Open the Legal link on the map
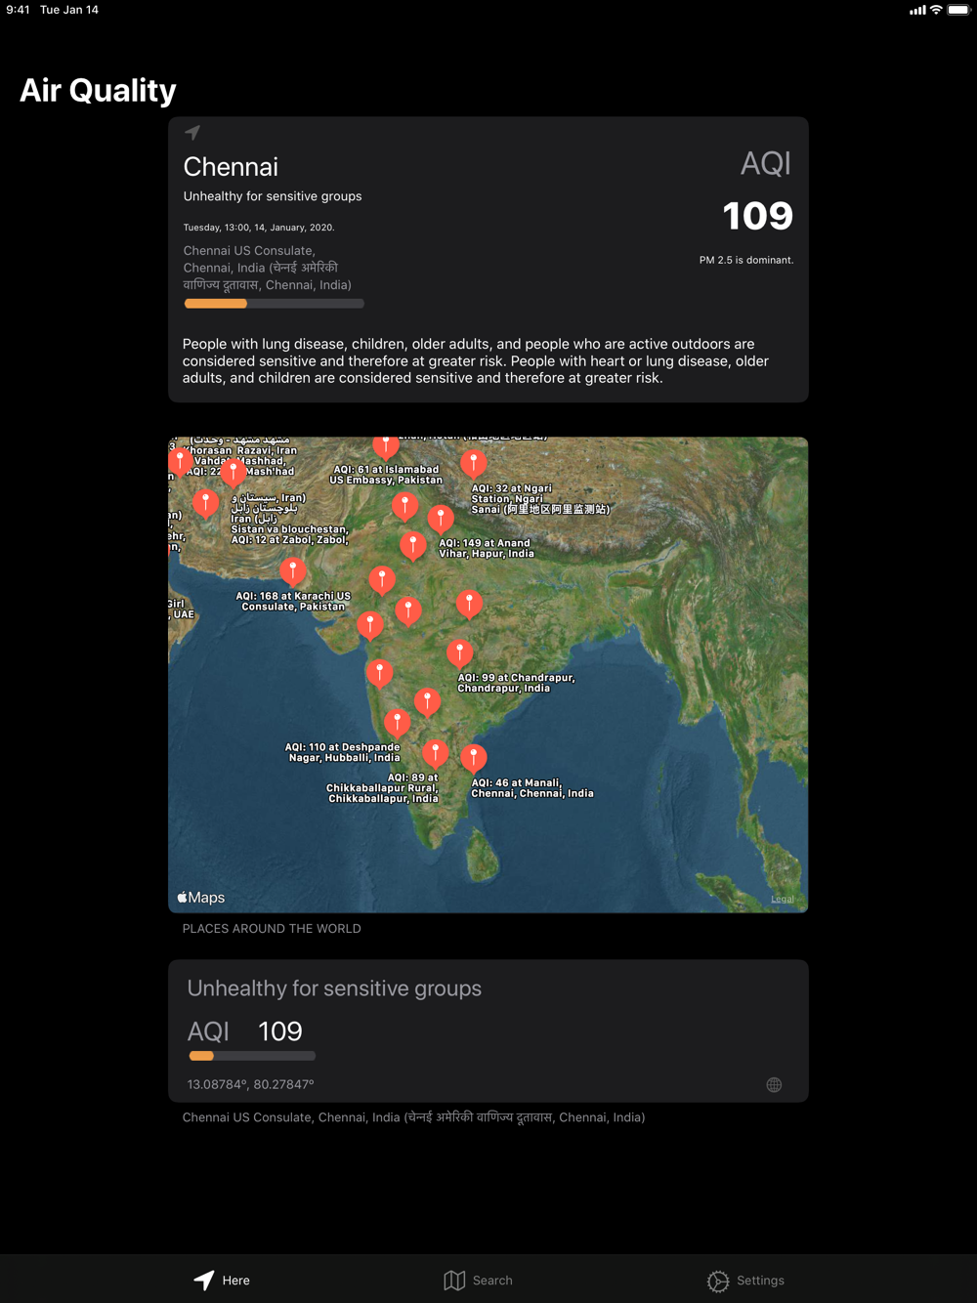 tap(782, 900)
